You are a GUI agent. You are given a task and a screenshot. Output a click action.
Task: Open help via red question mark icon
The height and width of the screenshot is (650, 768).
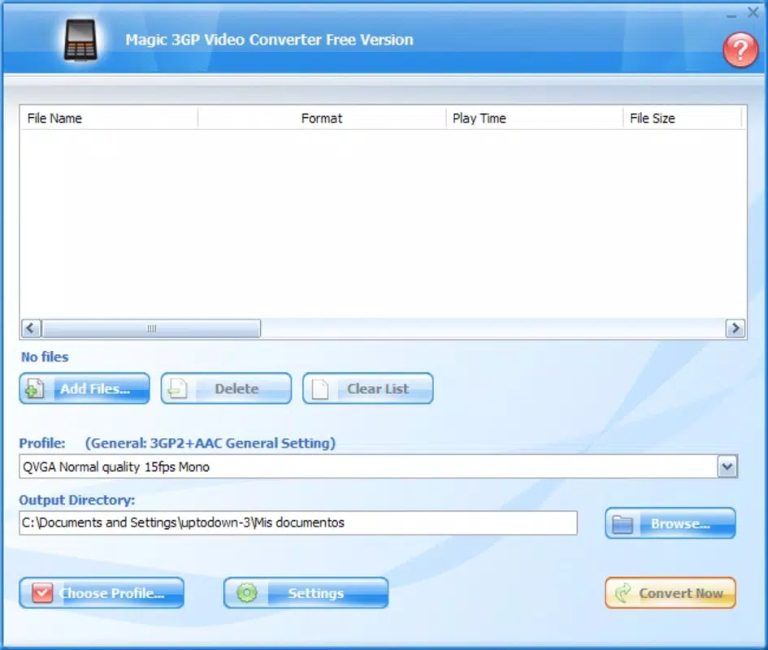click(x=740, y=50)
